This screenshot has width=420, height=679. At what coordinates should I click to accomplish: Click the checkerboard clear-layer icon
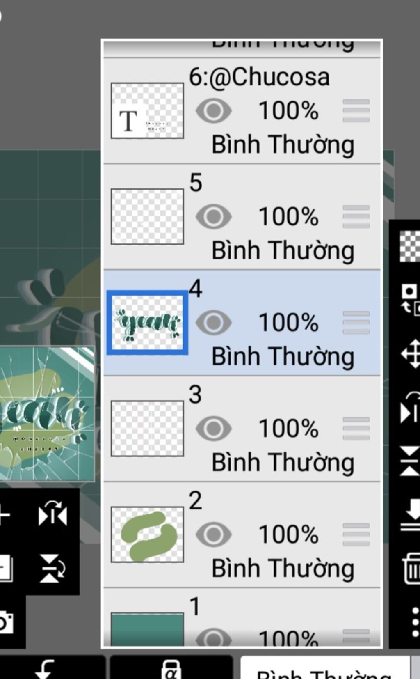[x=410, y=246]
